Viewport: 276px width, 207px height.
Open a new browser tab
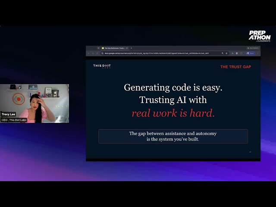coord(131,48)
